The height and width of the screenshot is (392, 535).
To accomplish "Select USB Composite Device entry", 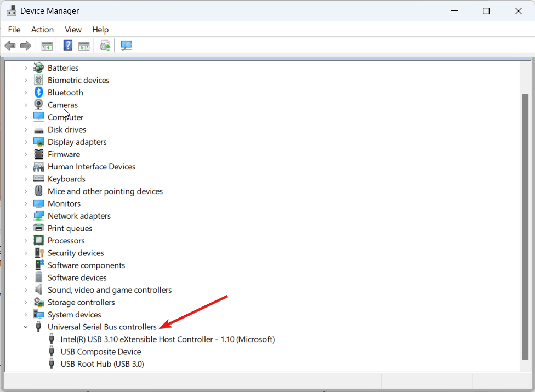I will click(101, 351).
